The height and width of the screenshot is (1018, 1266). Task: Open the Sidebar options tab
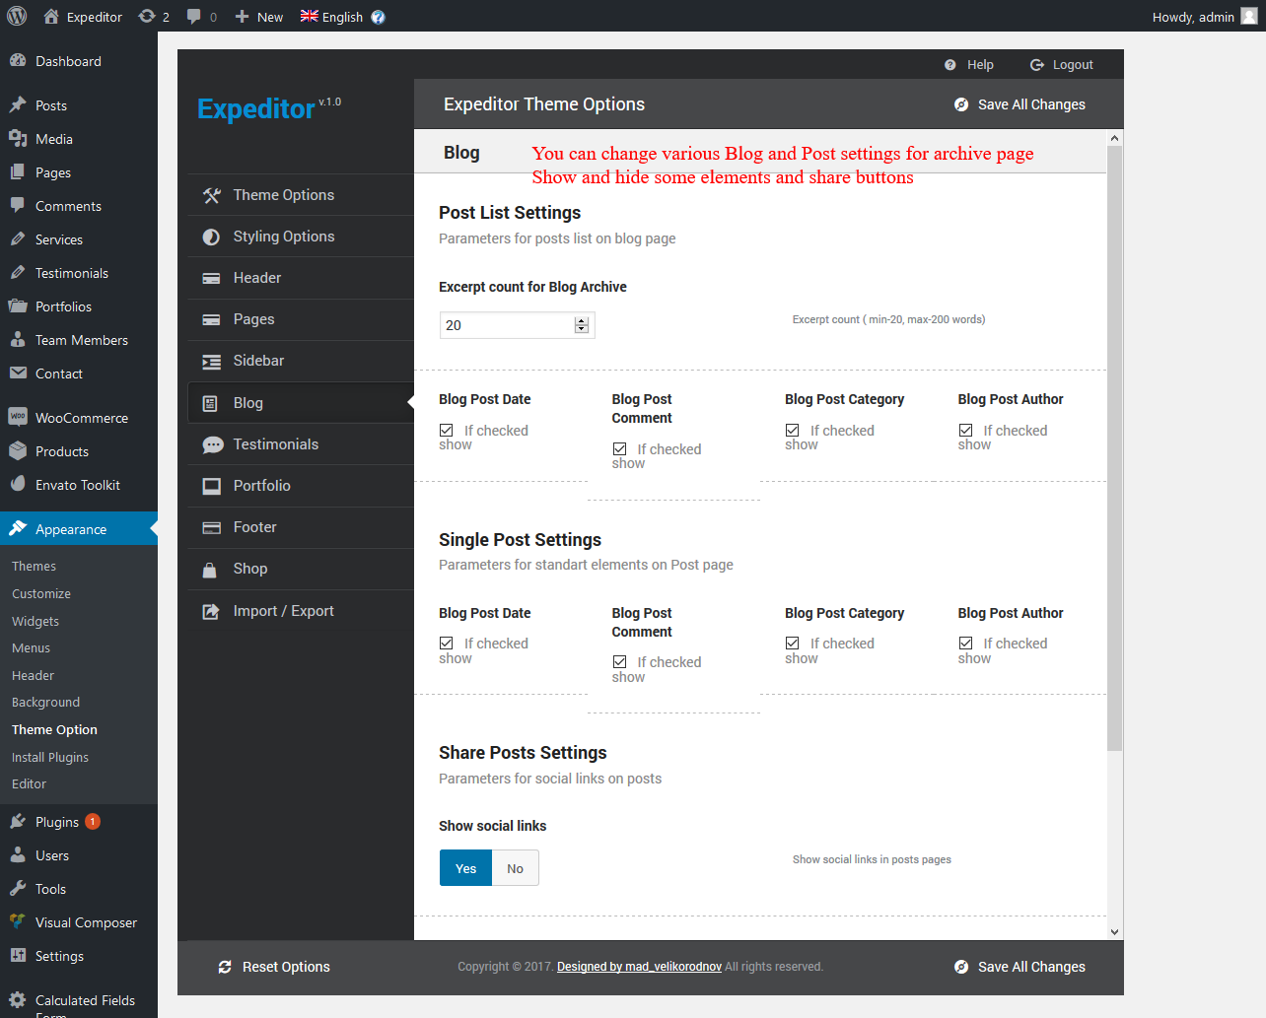tap(258, 361)
